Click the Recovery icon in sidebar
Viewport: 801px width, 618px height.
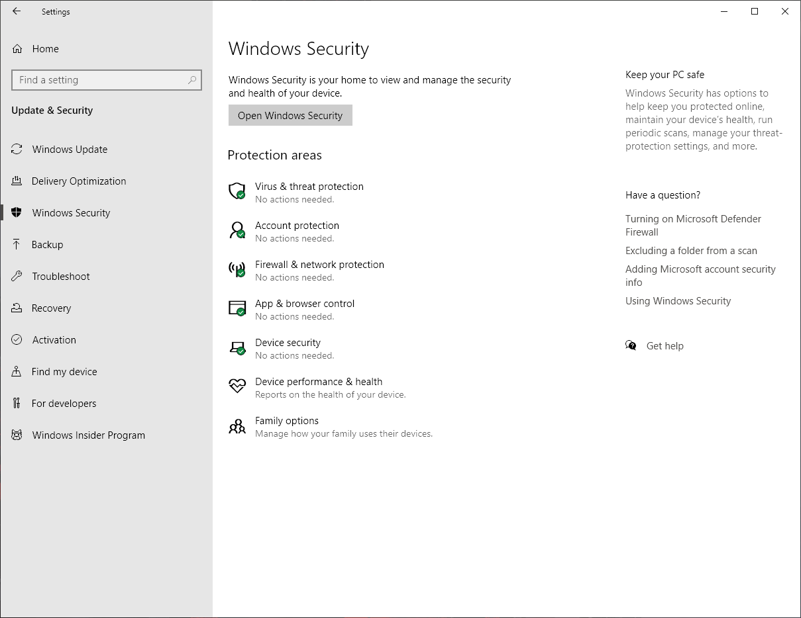pos(17,308)
